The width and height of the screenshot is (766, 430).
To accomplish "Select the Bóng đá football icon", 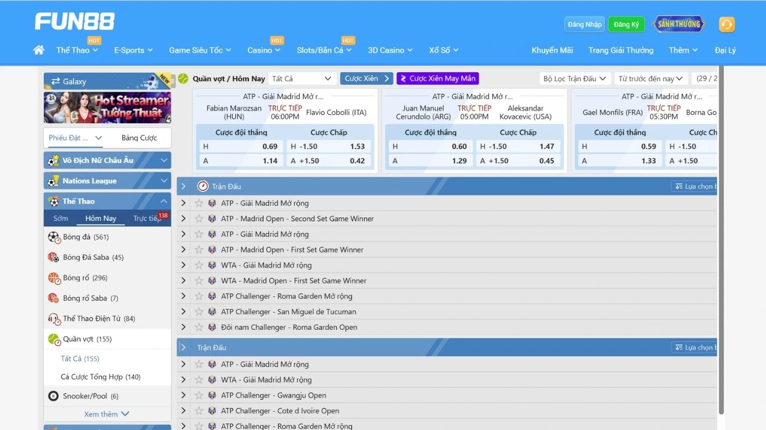I will [x=54, y=237].
